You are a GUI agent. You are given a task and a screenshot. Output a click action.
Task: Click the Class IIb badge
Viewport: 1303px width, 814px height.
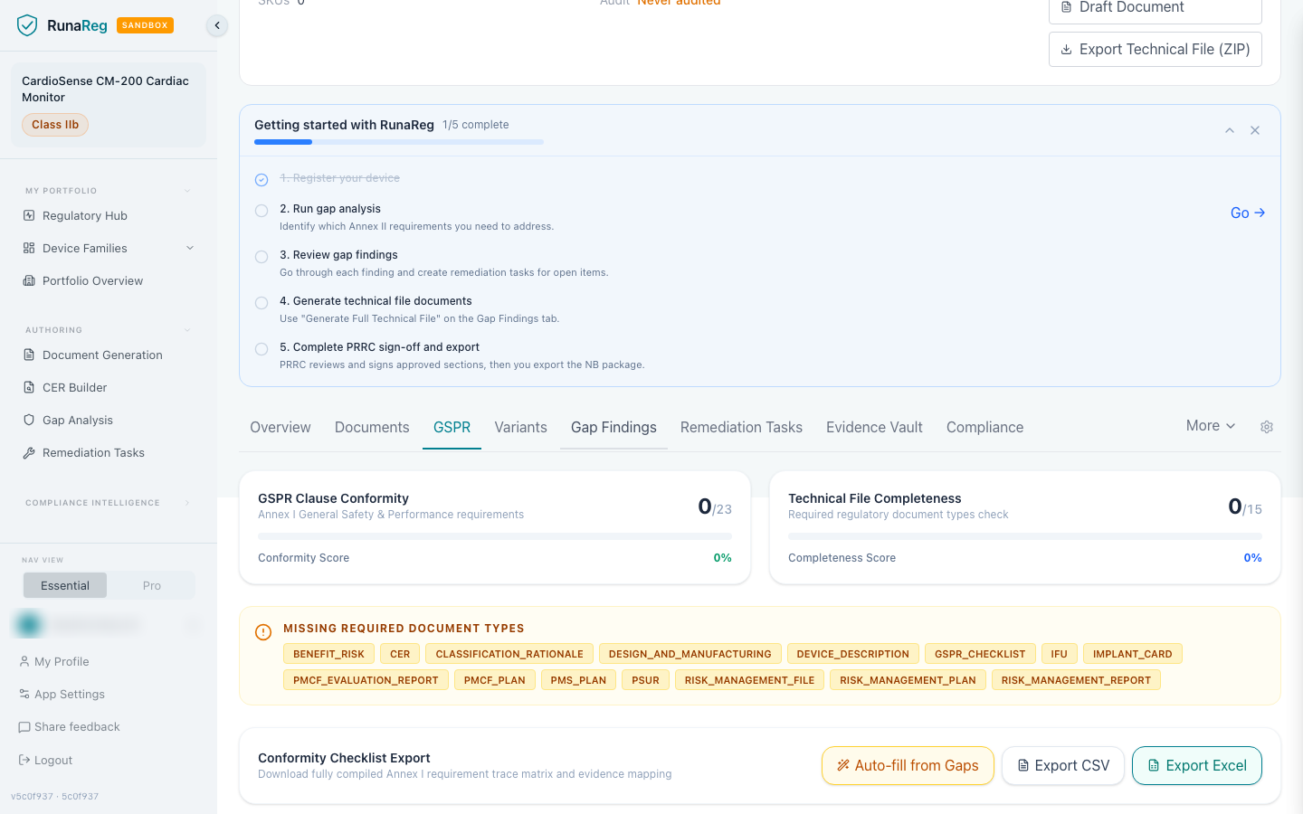[x=55, y=125]
